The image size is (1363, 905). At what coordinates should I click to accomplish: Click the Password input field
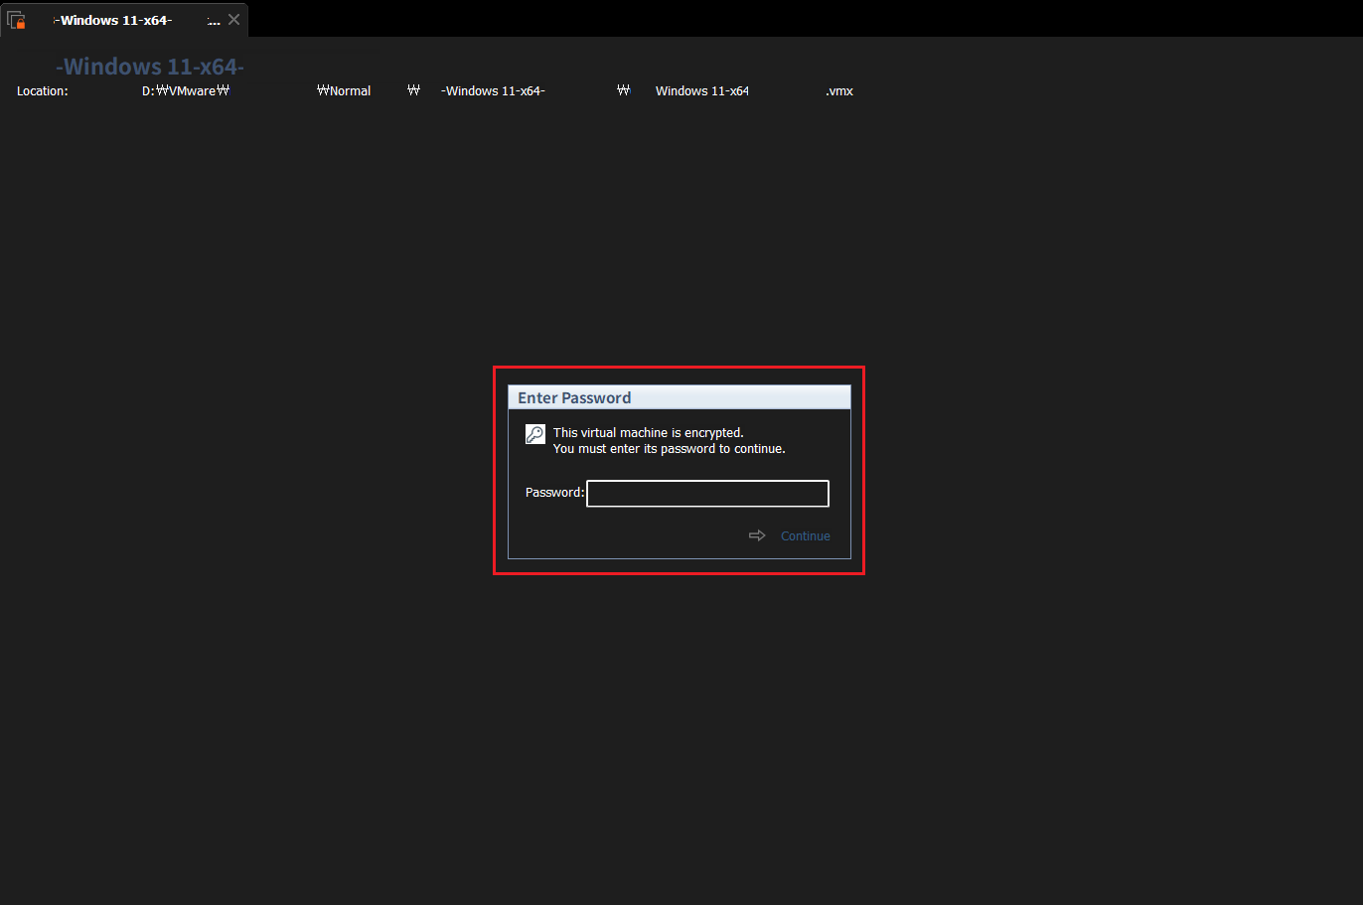tap(707, 494)
